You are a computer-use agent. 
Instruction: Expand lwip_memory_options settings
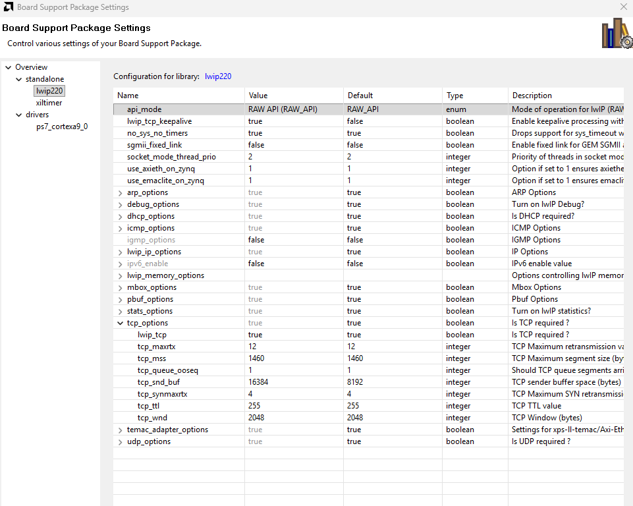pos(120,276)
